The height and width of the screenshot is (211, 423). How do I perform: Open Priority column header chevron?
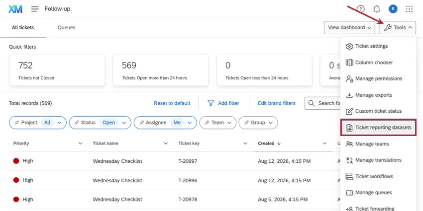pos(80,143)
